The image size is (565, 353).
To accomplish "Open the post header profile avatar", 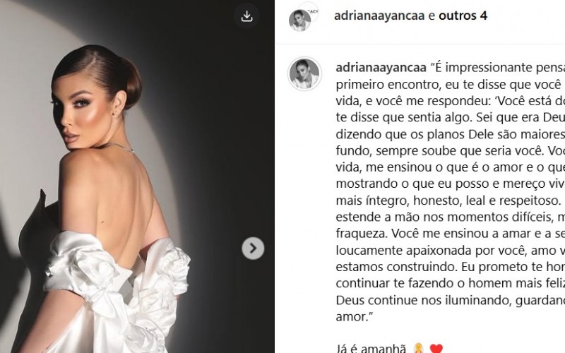I will click(x=299, y=20).
